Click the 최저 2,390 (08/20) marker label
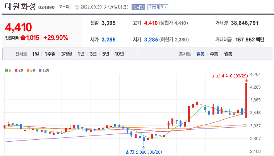This screenshot has width=274, height=156. (x=144, y=152)
